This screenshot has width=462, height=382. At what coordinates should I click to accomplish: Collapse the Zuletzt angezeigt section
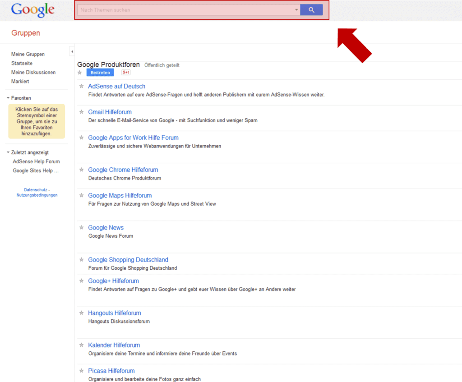click(8, 152)
